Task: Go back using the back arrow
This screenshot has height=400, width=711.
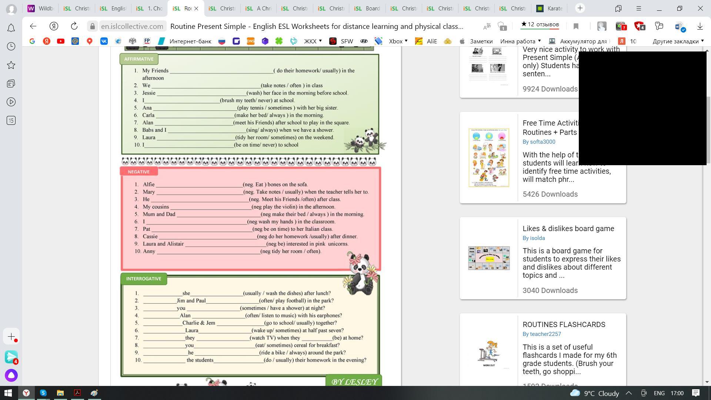Action: (33, 26)
